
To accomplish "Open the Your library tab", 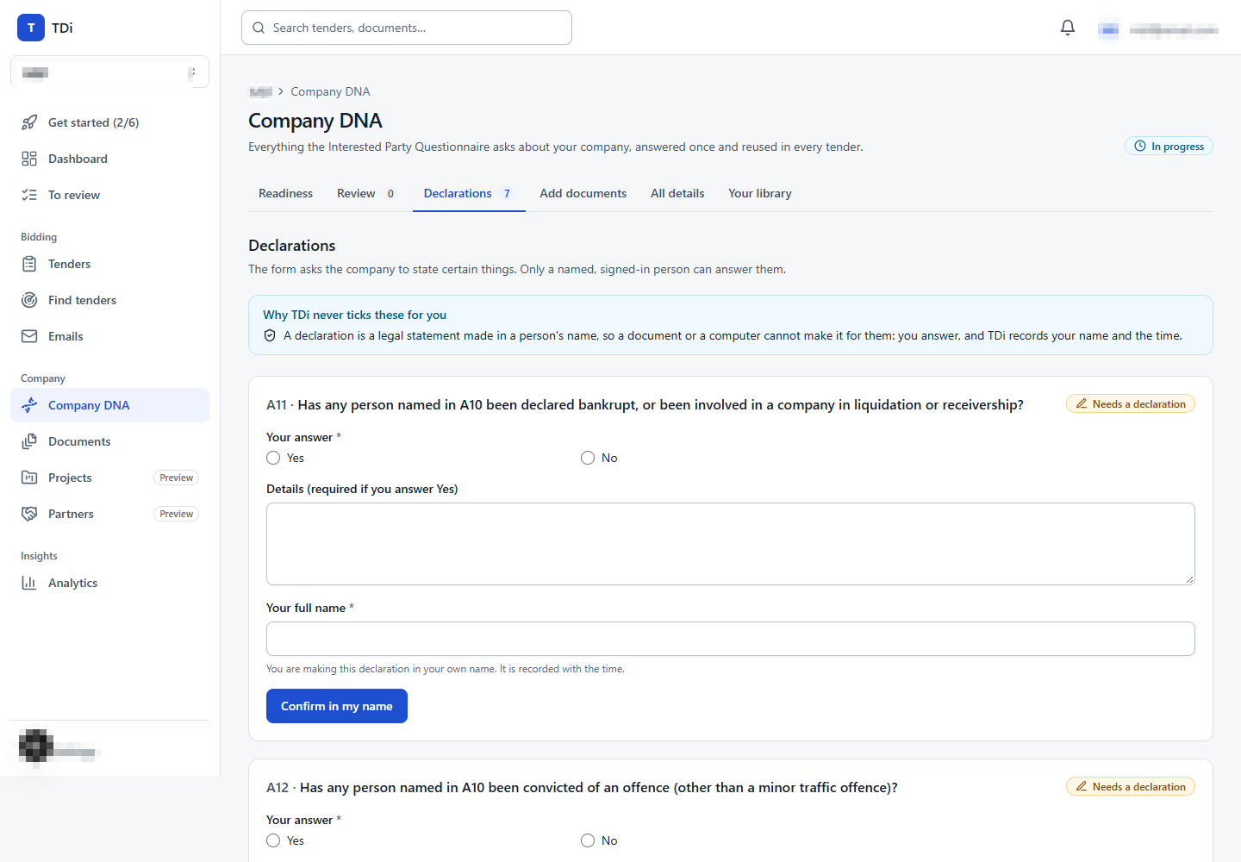I will tap(760, 193).
